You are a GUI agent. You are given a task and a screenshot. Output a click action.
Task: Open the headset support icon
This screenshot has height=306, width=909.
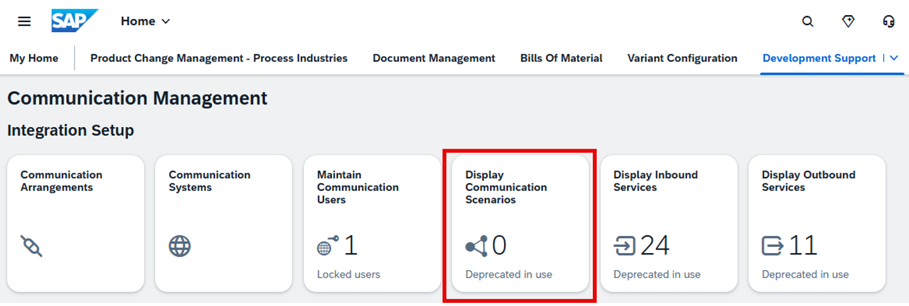(x=889, y=21)
